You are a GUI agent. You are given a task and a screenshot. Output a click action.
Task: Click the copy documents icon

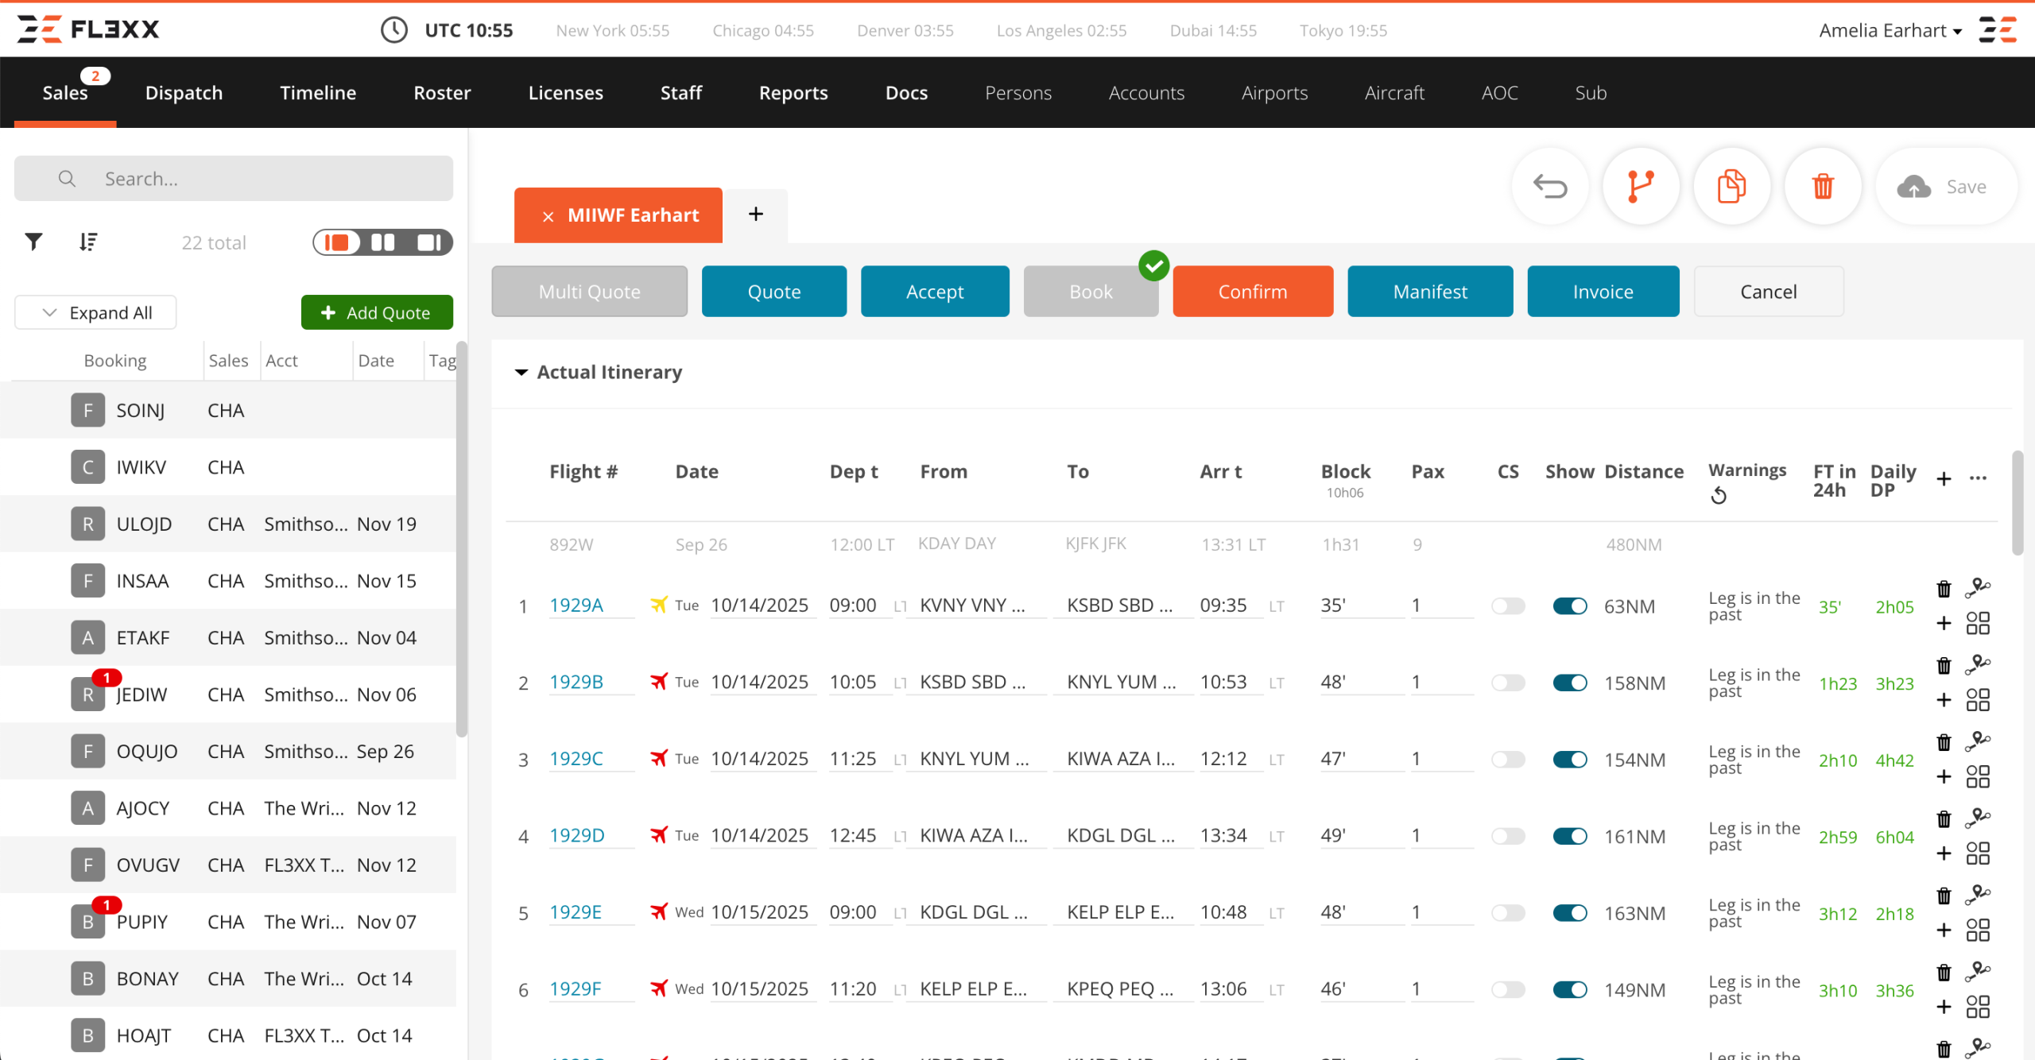click(x=1731, y=187)
